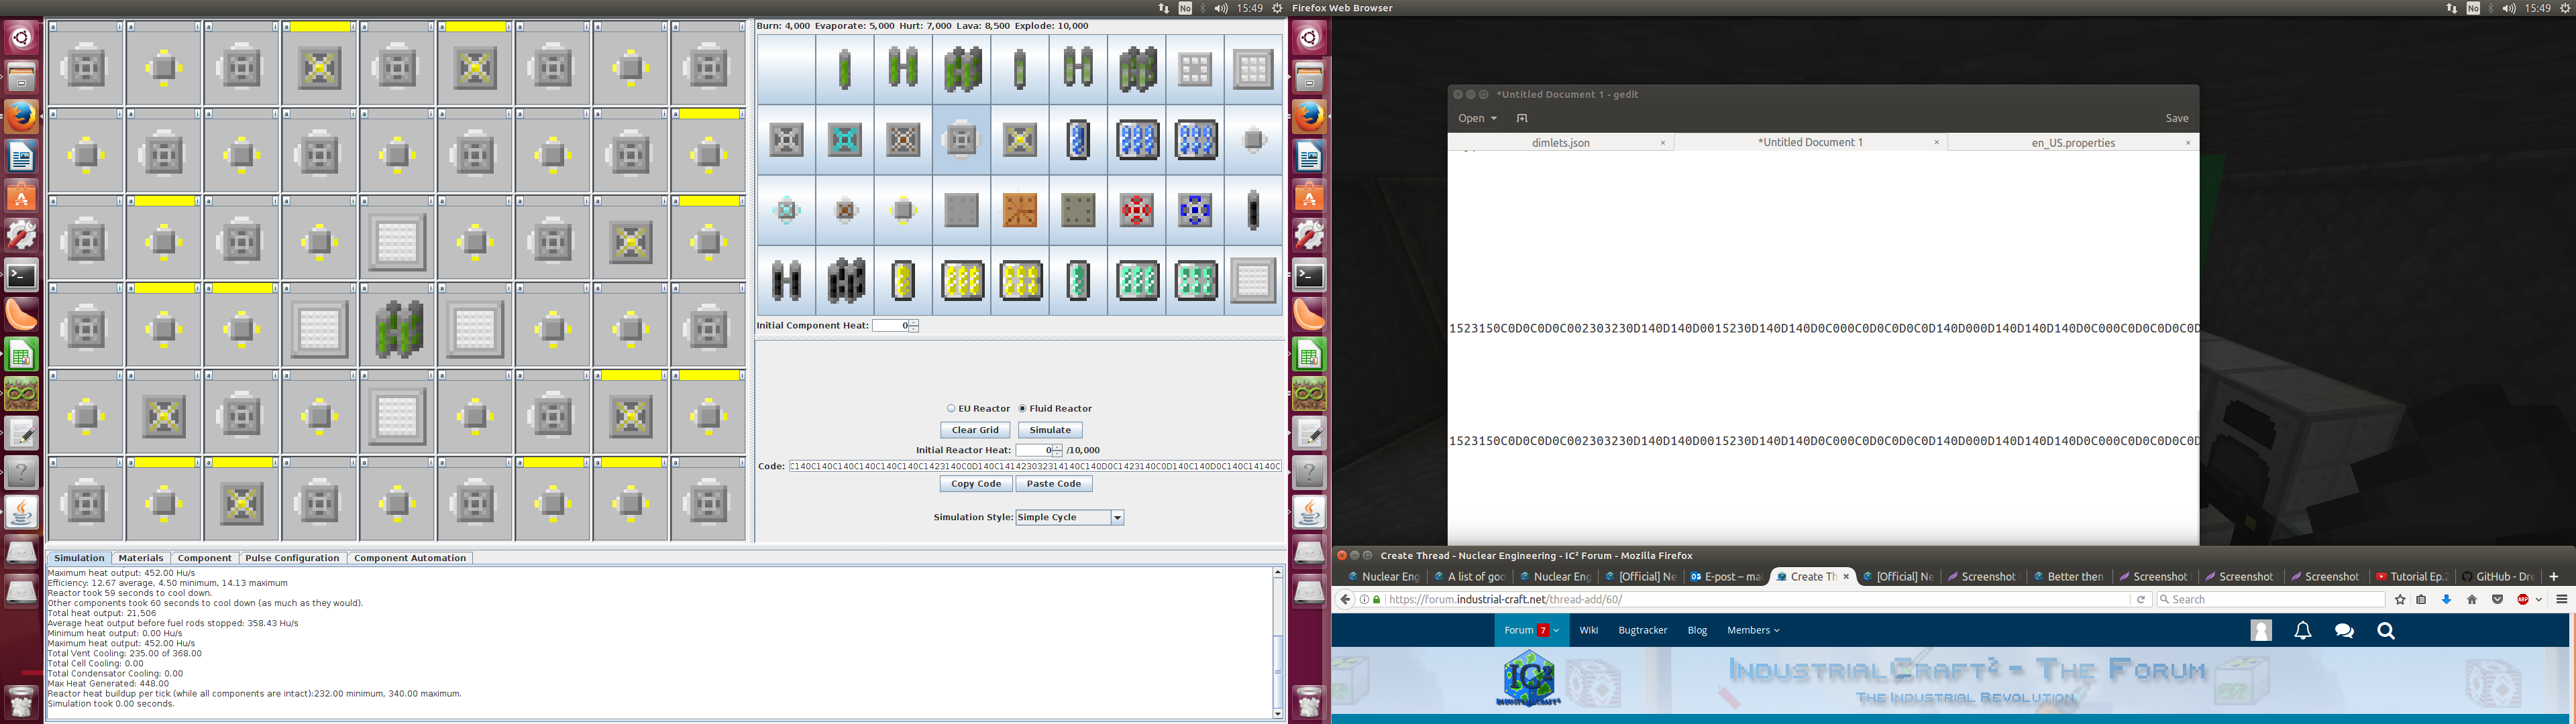Click the reactor Code text field
This screenshot has width=2576, height=724.
click(1035, 466)
